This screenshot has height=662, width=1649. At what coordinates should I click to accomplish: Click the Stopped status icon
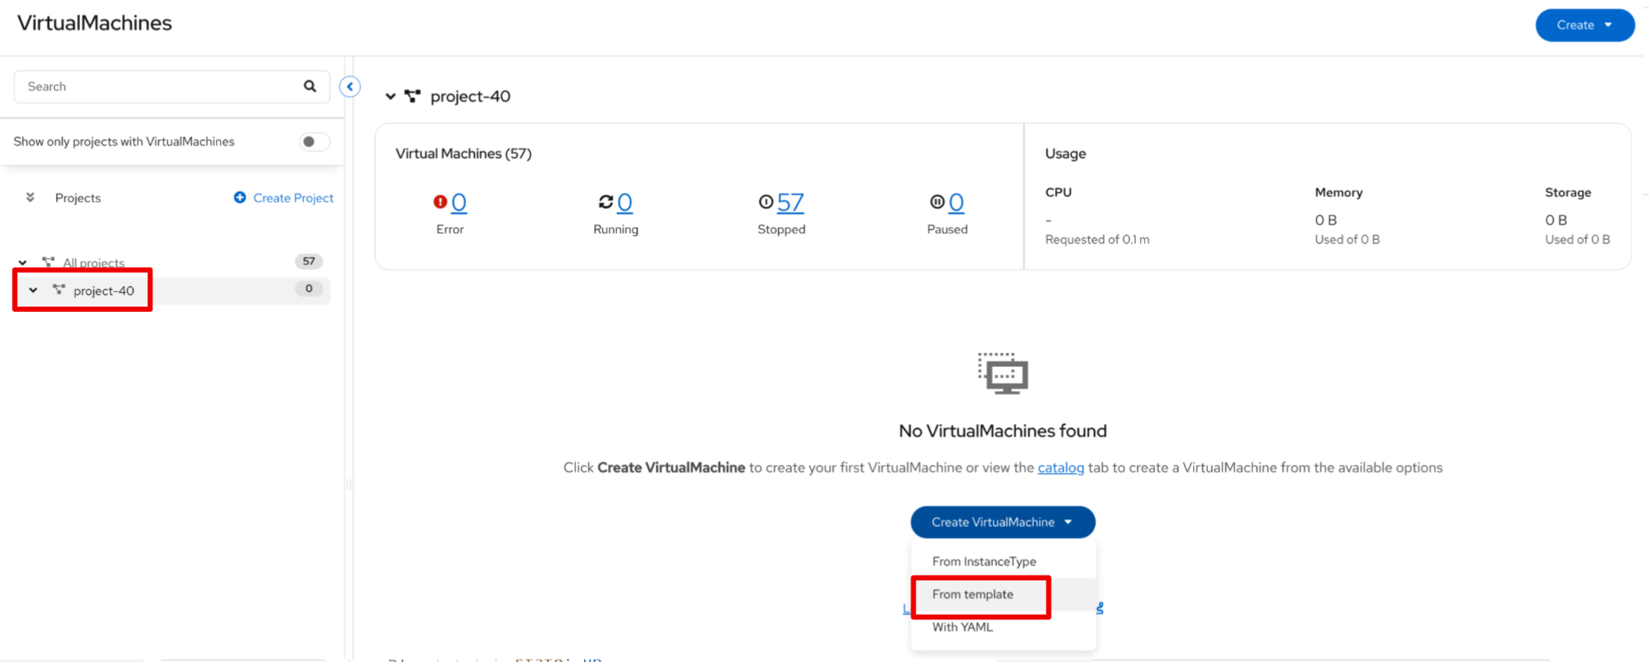[766, 202]
